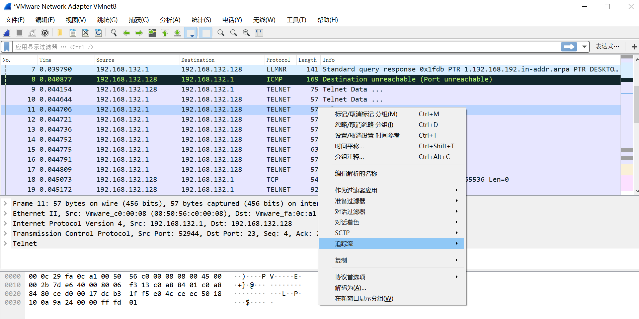Restart the current capture

pyautogui.click(x=32, y=32)
